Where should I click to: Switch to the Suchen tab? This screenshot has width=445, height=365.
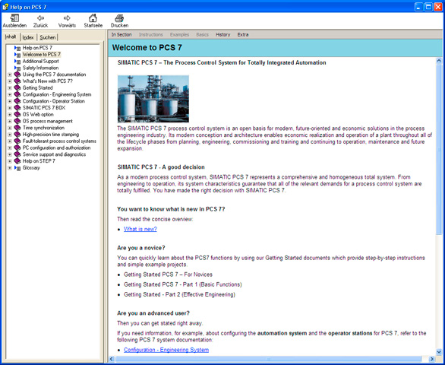coord(47,37)
